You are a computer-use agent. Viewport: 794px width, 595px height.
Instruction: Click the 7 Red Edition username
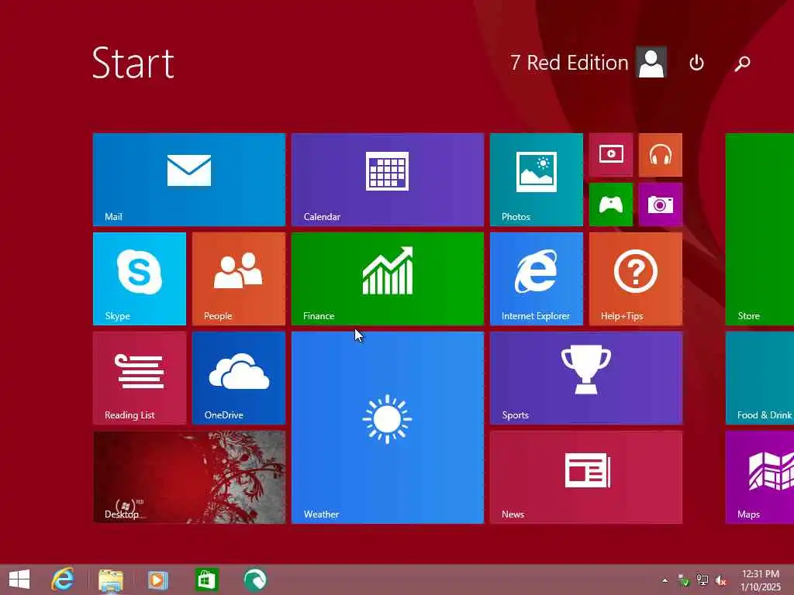coord(569,63)
